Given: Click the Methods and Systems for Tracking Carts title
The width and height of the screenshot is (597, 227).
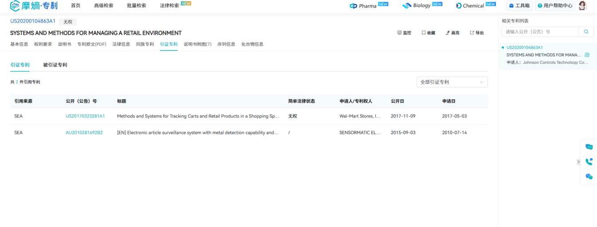Looking at the screenshot, I should click(x=198, y=116).
